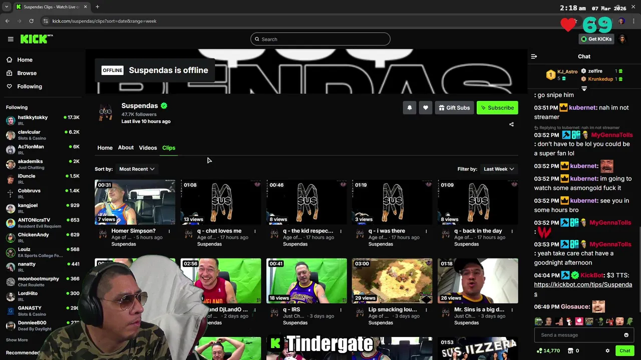Expand the Most Recent sort dropdown
Viewport: 641px width, 360px height.
(x=137, y=169)
